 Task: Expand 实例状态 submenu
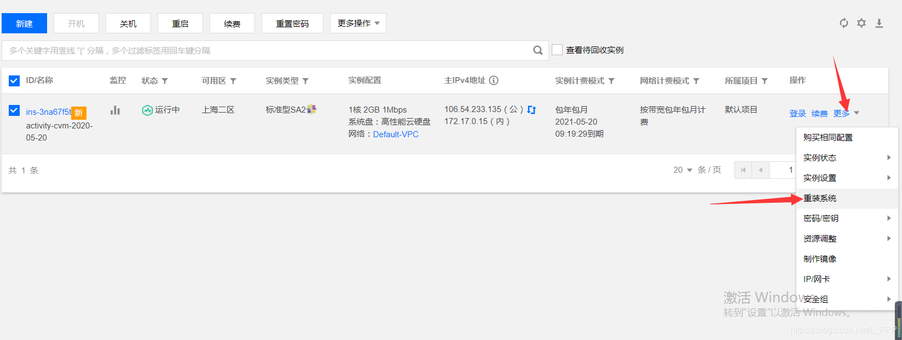(847, 157)
